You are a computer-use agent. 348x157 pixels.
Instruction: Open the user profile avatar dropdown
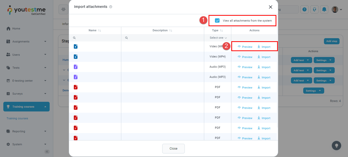pyautogui.click(x=337, y=9)
